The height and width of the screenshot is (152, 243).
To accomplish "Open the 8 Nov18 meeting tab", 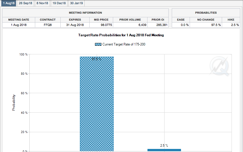I will point(42,3).
